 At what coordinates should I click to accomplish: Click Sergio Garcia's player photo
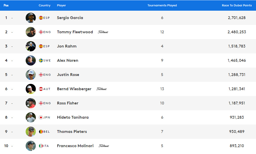(31, 18)
